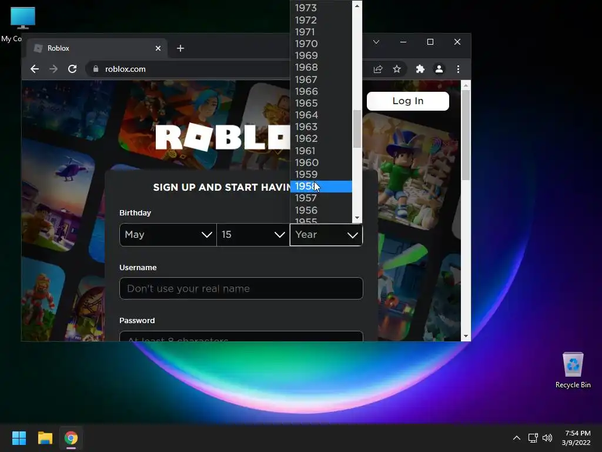The image size is (602, 452).
Task: Select year 1973
Action: (321, 8)
